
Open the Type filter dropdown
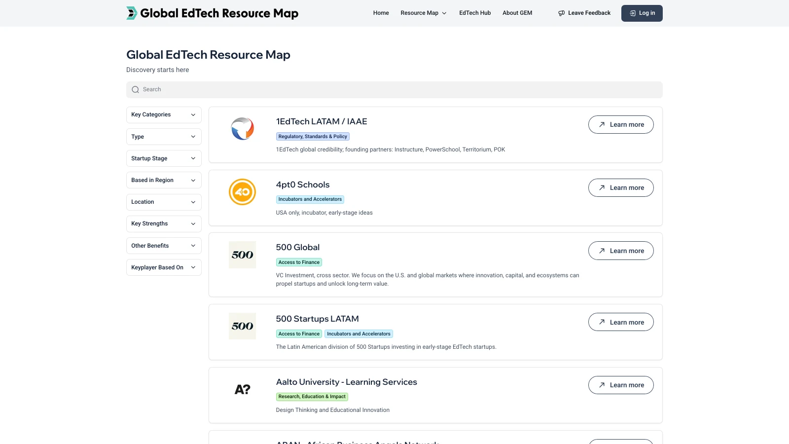click(164, 137)
